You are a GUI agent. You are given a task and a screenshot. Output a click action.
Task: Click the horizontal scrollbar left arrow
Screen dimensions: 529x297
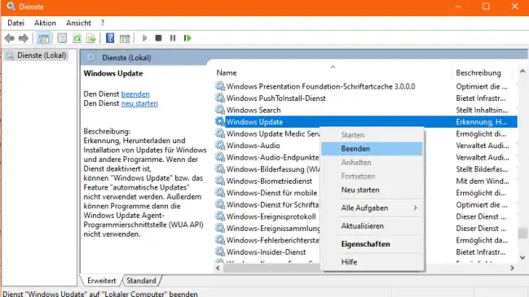218,268
